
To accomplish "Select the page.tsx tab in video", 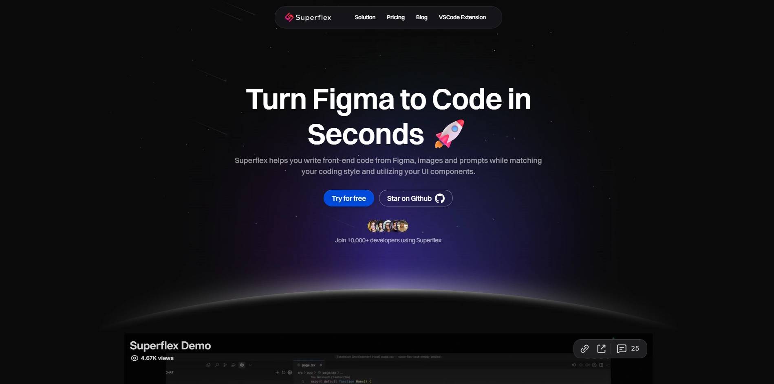I will (309, 365).
